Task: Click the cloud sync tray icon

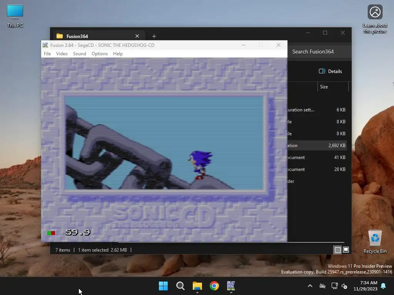Action: click(322, 286)
